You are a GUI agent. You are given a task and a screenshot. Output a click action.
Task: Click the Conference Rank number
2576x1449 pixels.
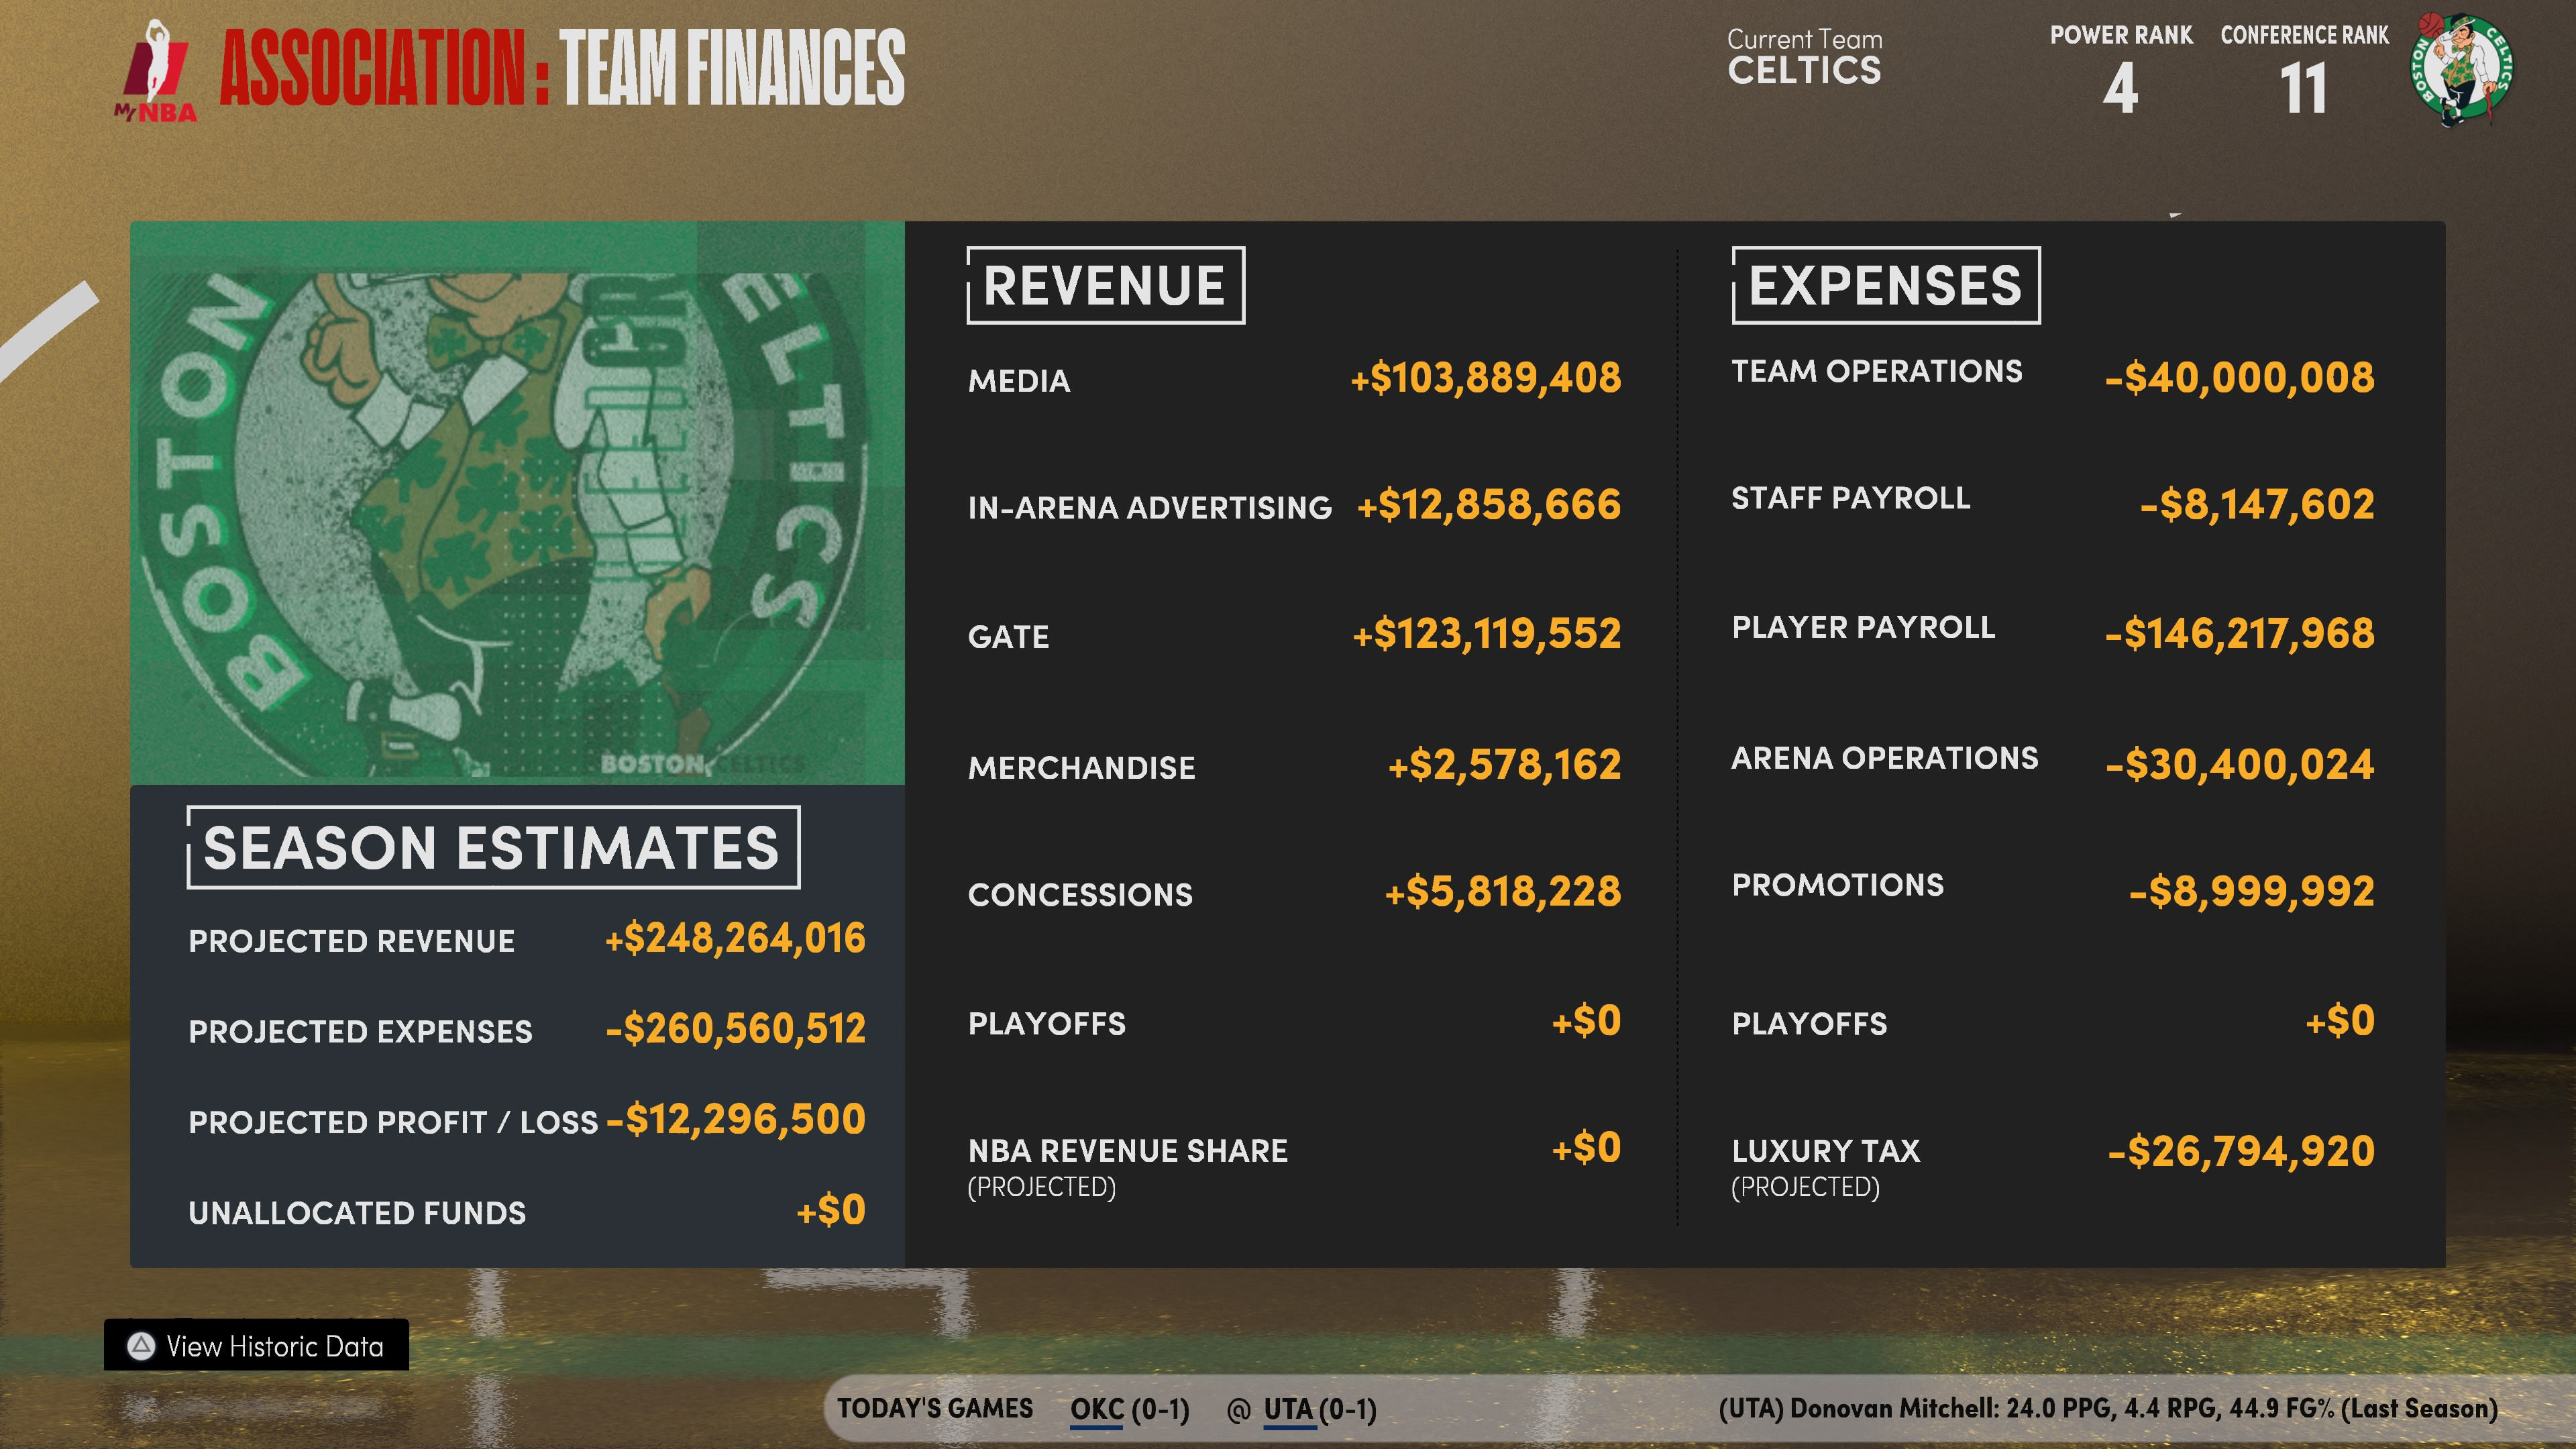pos(2303,89)
